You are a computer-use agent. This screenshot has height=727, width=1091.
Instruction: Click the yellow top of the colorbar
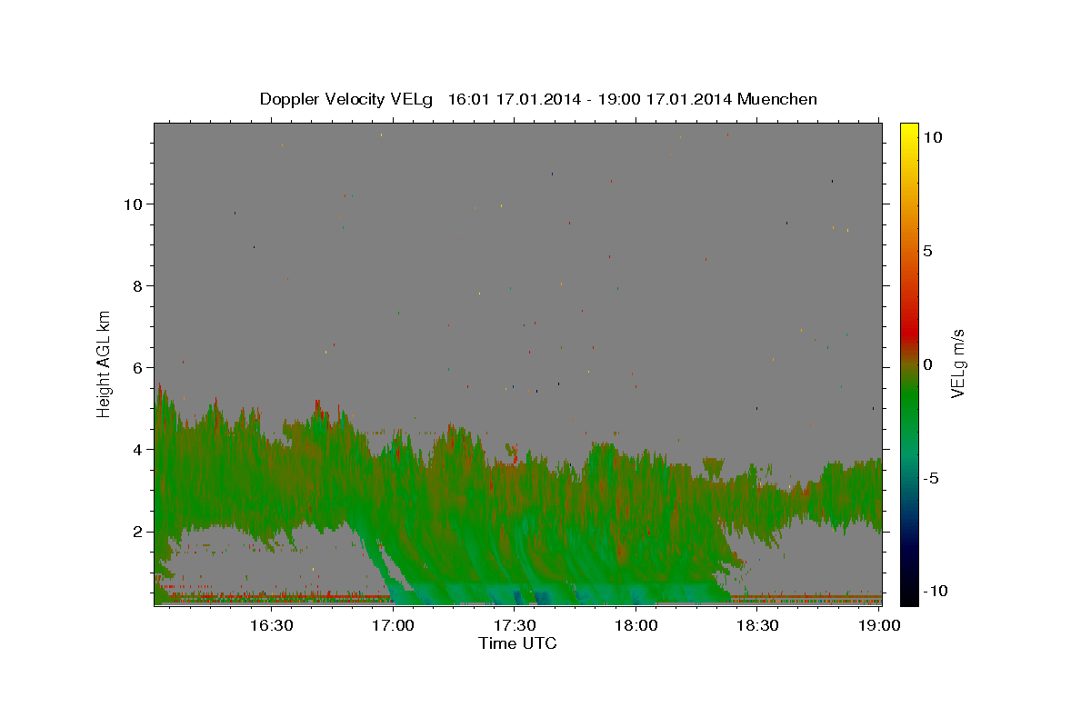pyautogui.click(x=909, y=132)
